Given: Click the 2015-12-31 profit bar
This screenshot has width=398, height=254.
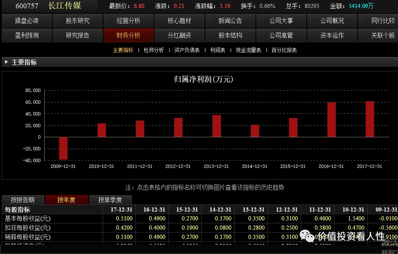Looking at the screenshot, I should click(293, 127).
